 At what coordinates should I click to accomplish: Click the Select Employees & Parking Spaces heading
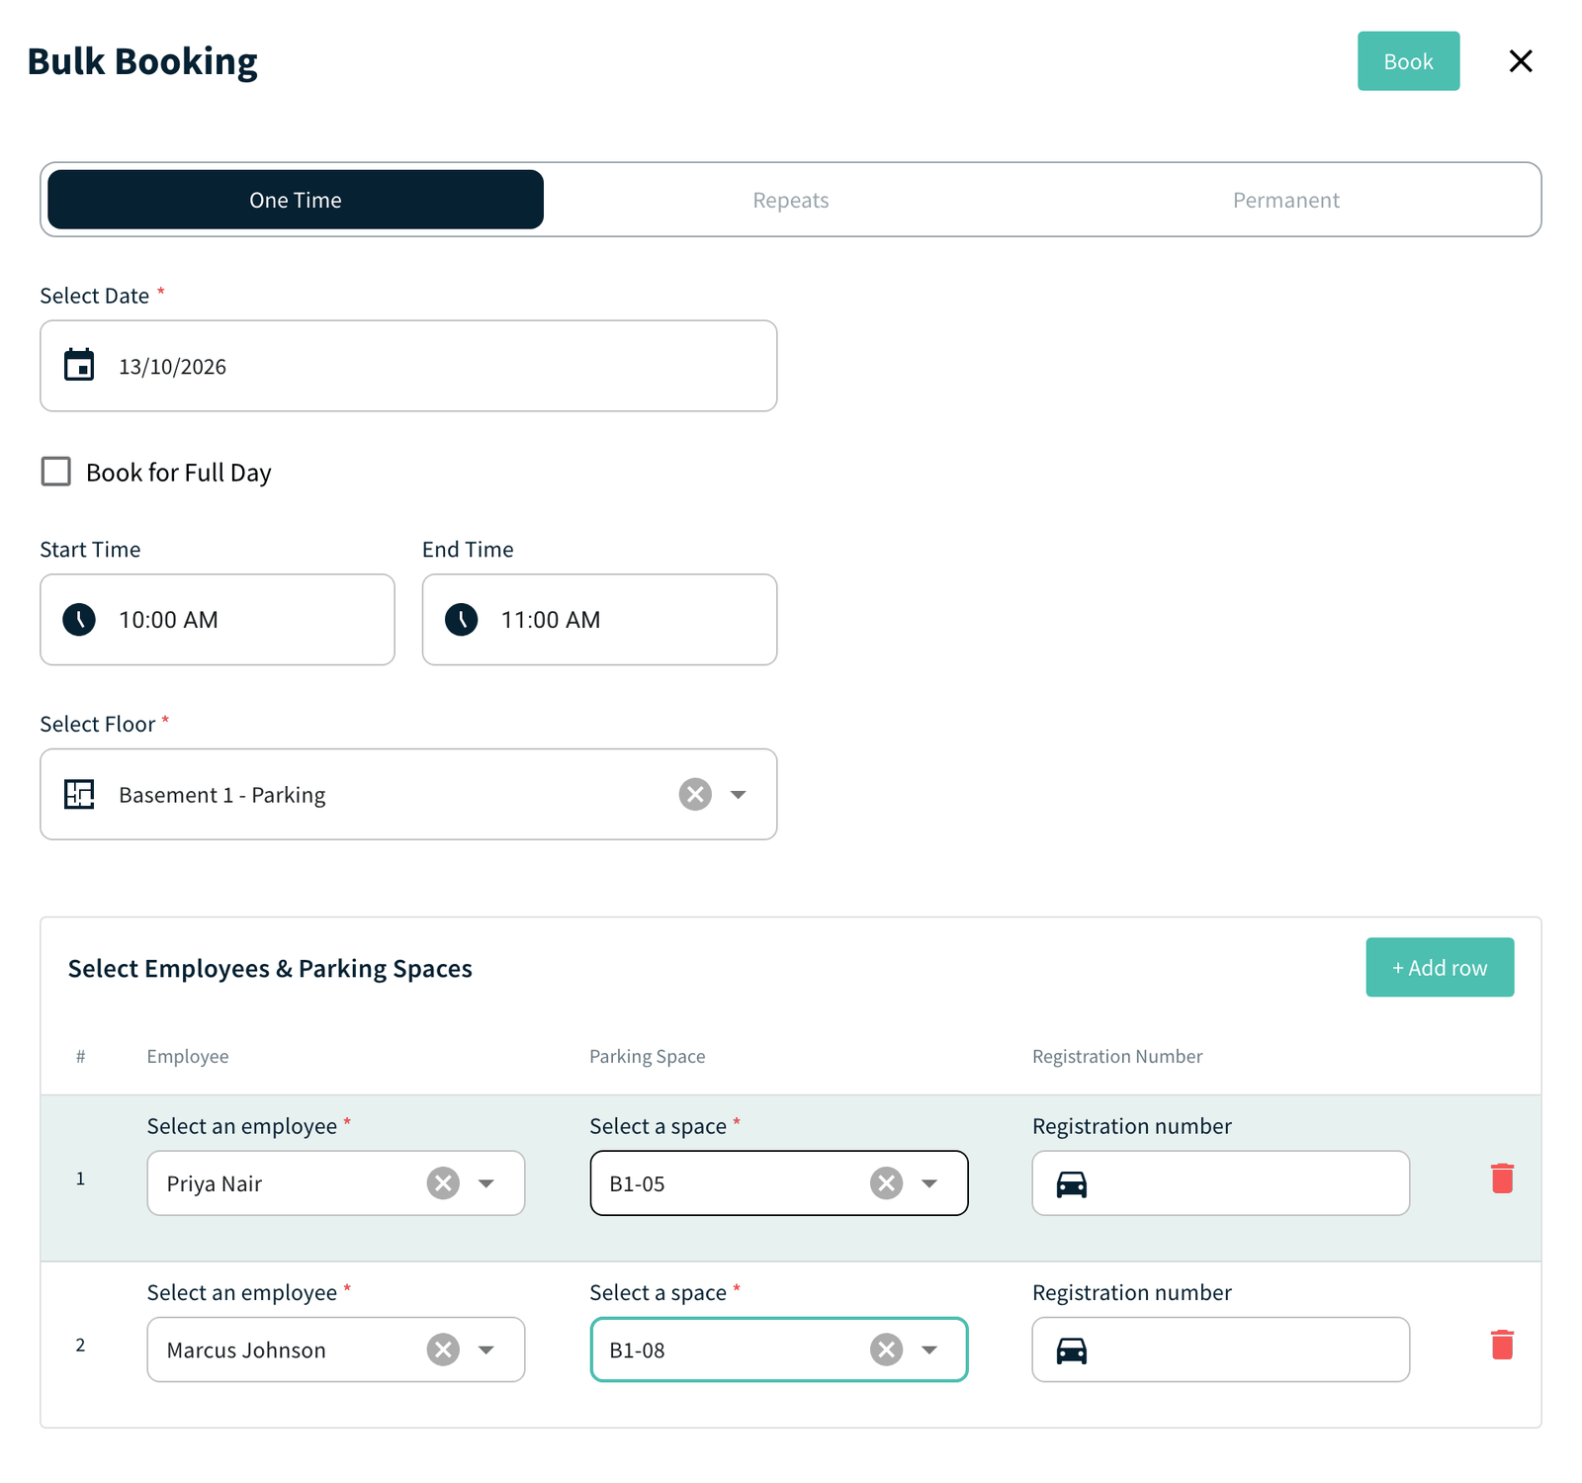(270, 969)
